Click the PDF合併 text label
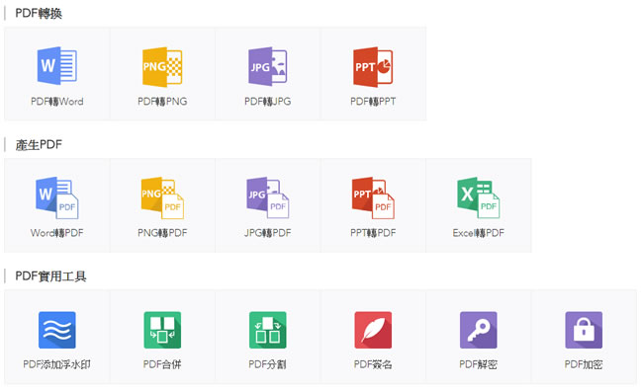 click(162, 364)
